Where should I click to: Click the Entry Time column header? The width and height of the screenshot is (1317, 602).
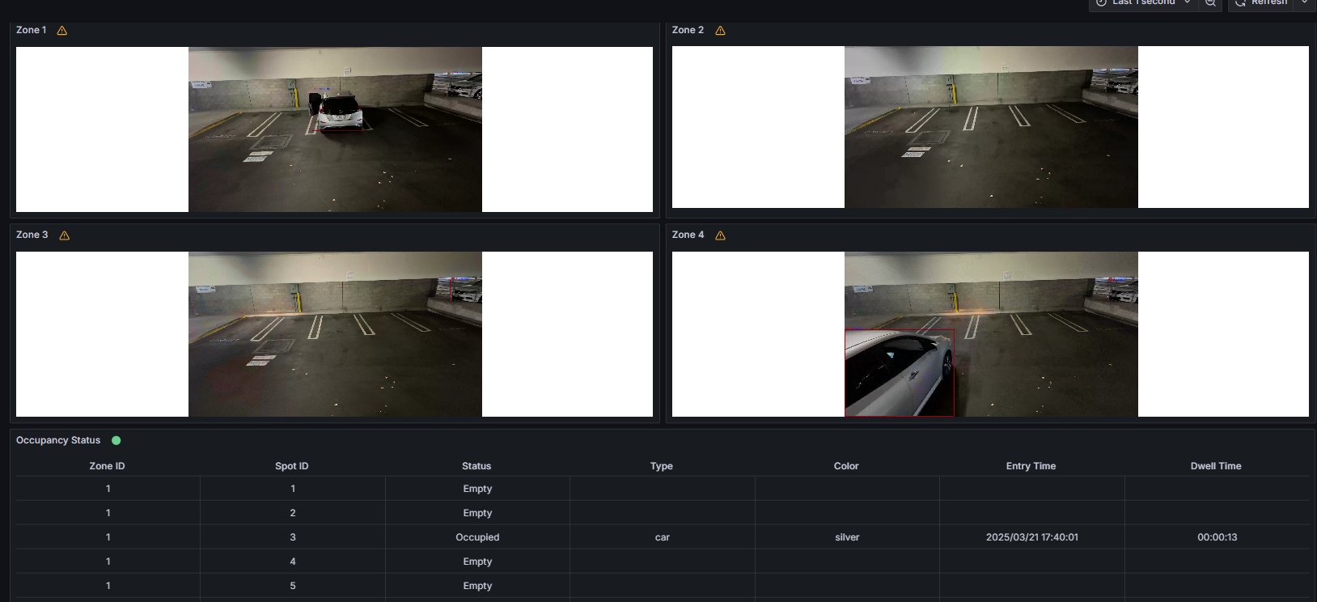[1031, 466]
